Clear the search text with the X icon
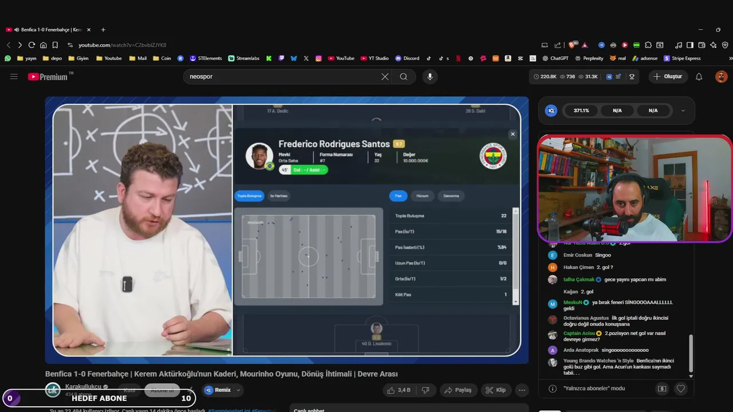Viewport: 733px width, 412px height. point(385,77)
